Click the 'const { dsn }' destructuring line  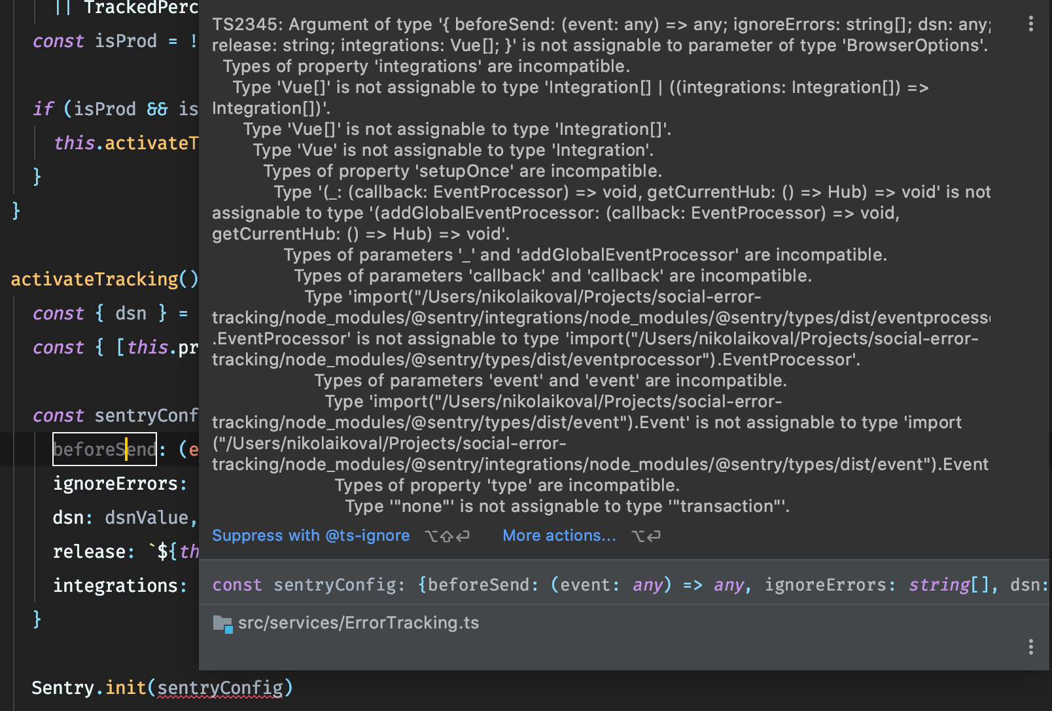[x=111, y=314]
